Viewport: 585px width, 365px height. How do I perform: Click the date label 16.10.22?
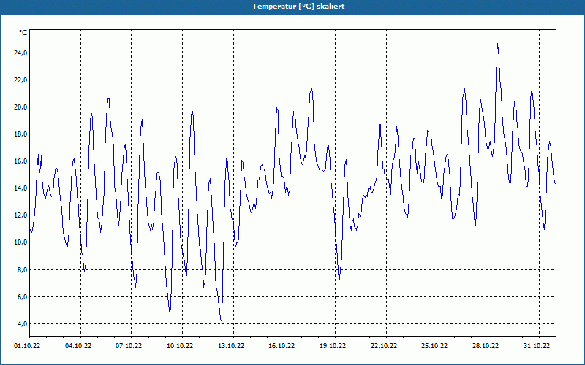282,345
